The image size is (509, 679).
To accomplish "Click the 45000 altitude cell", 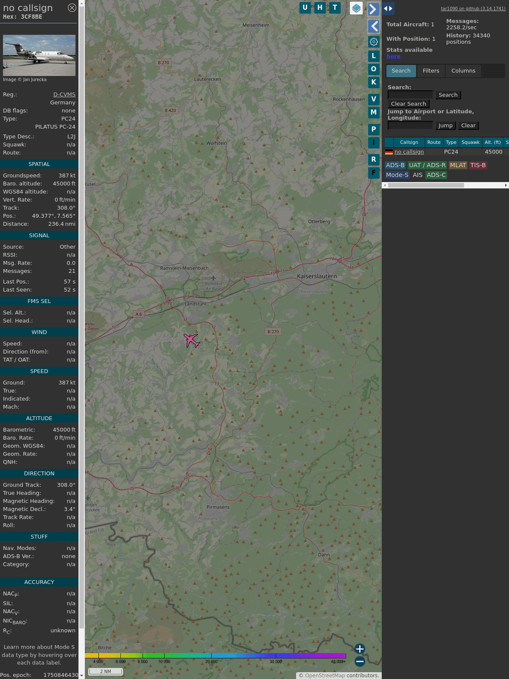I will tap(493, 152).
